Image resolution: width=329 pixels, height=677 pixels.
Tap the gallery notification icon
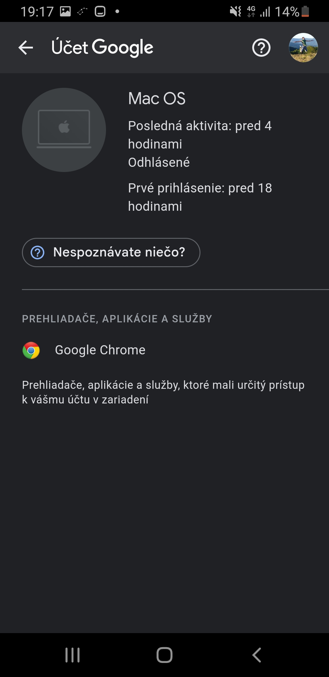pos(65,12)
